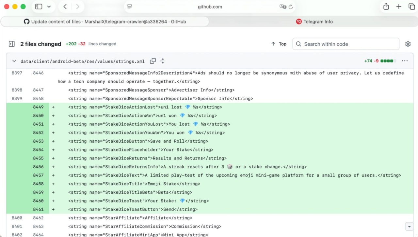
Task: Collapse the strings.xml file diff
Action: [14, 61]
